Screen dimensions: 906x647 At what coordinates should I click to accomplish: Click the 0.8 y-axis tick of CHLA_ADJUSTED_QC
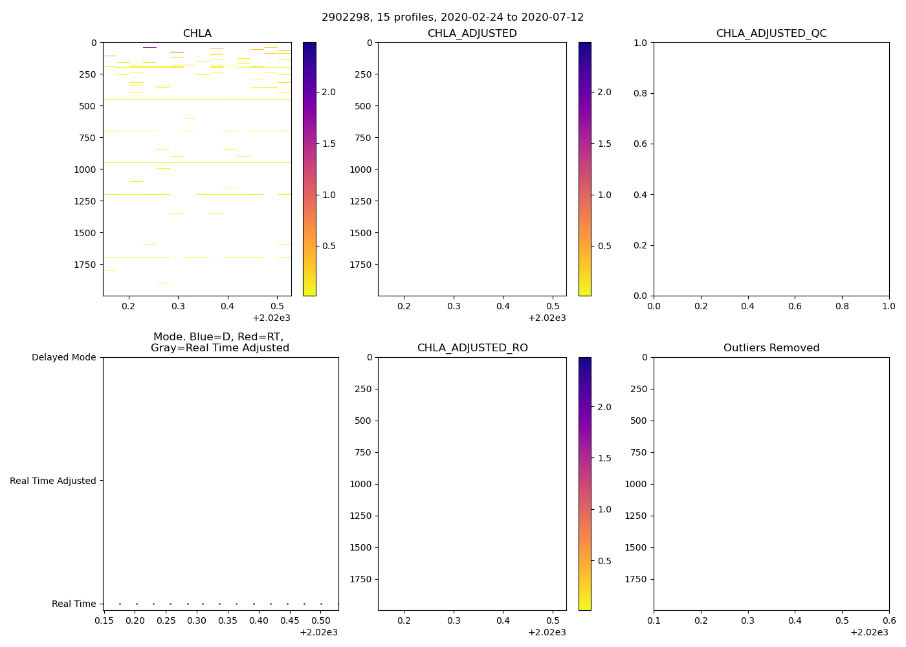click(x=639, y=93)
